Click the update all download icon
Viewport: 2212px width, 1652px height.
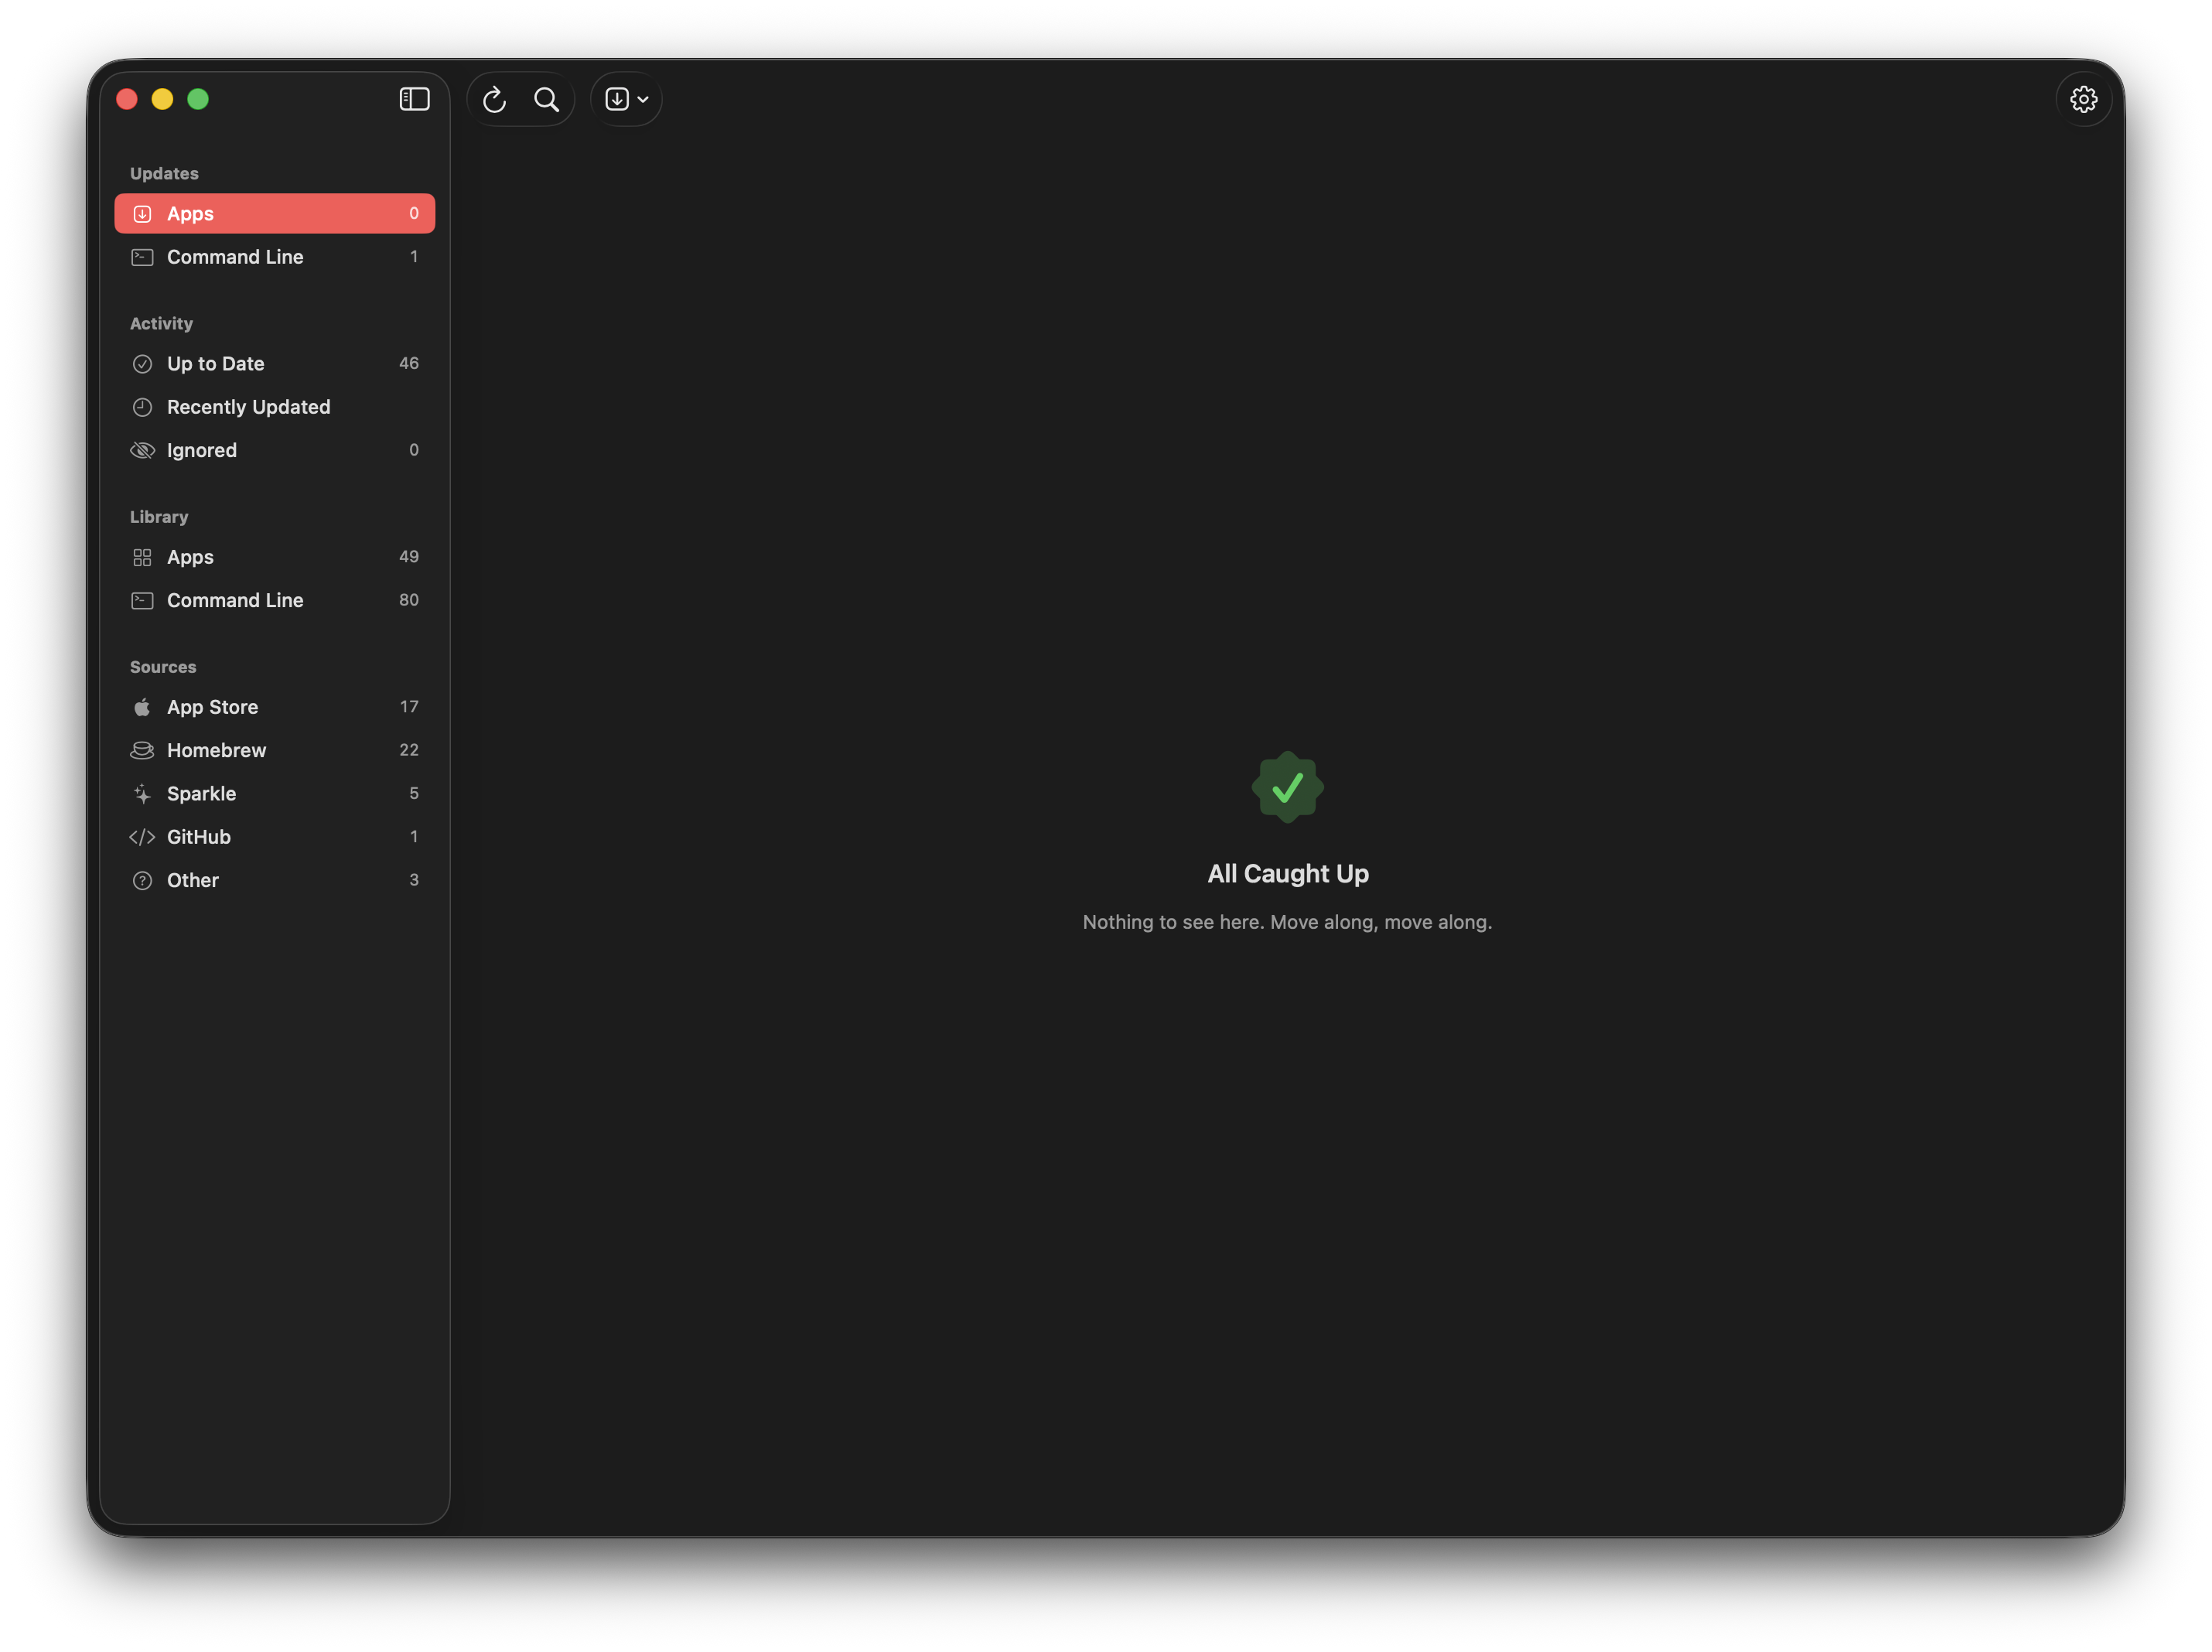(617, 99)
